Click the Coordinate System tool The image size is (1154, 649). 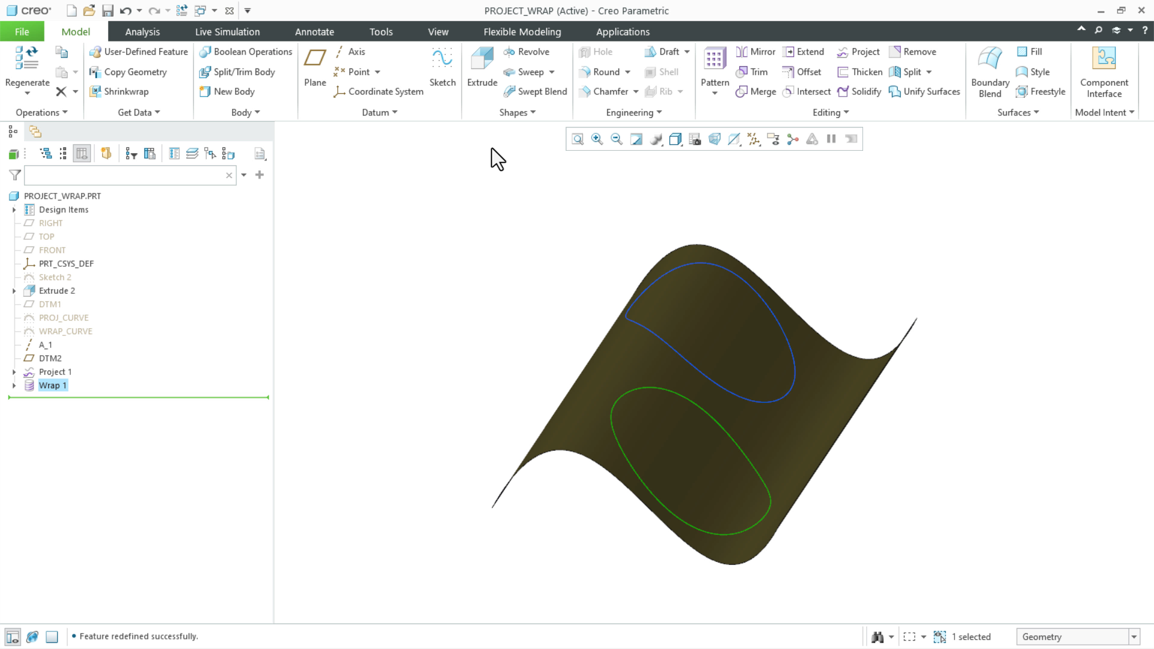(x=379, y=91)
